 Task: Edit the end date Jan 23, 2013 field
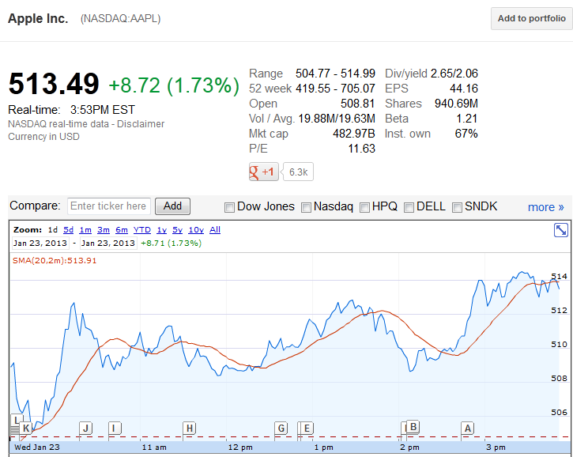pyautogui.click(x=108, y=243)
